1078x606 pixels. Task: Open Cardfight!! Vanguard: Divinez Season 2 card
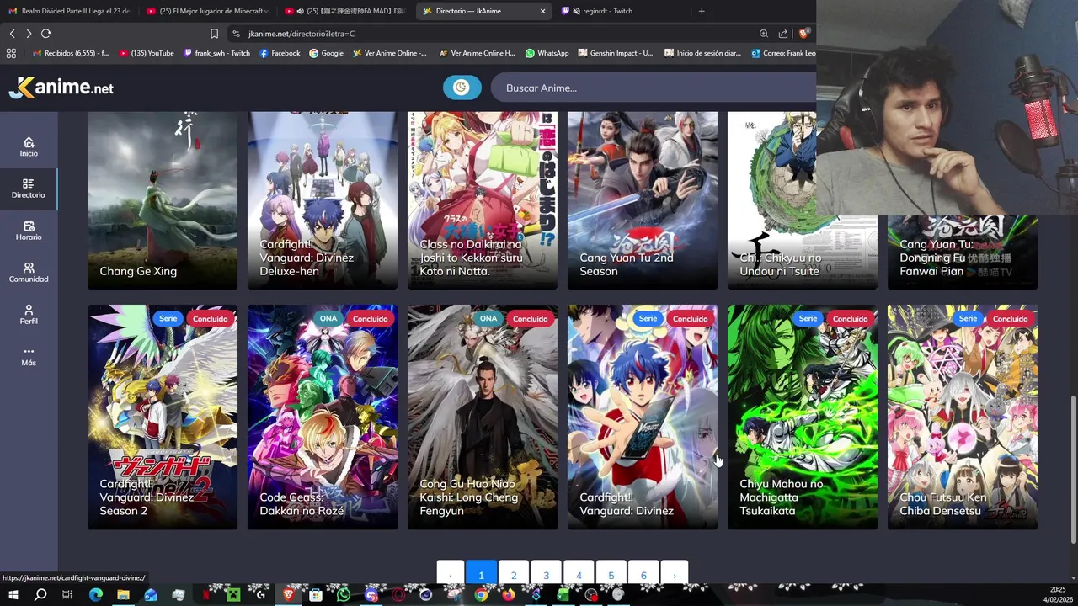coord(163,417)
